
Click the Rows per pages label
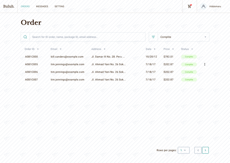pyautogui.click(x=167, y=150)
